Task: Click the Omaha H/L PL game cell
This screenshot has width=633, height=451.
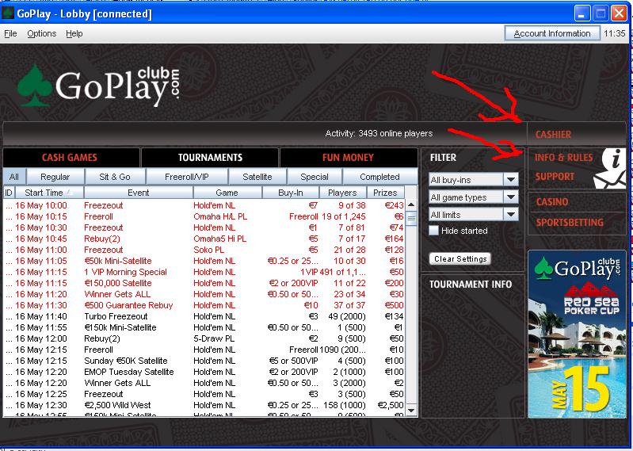Action: point(220,216)
